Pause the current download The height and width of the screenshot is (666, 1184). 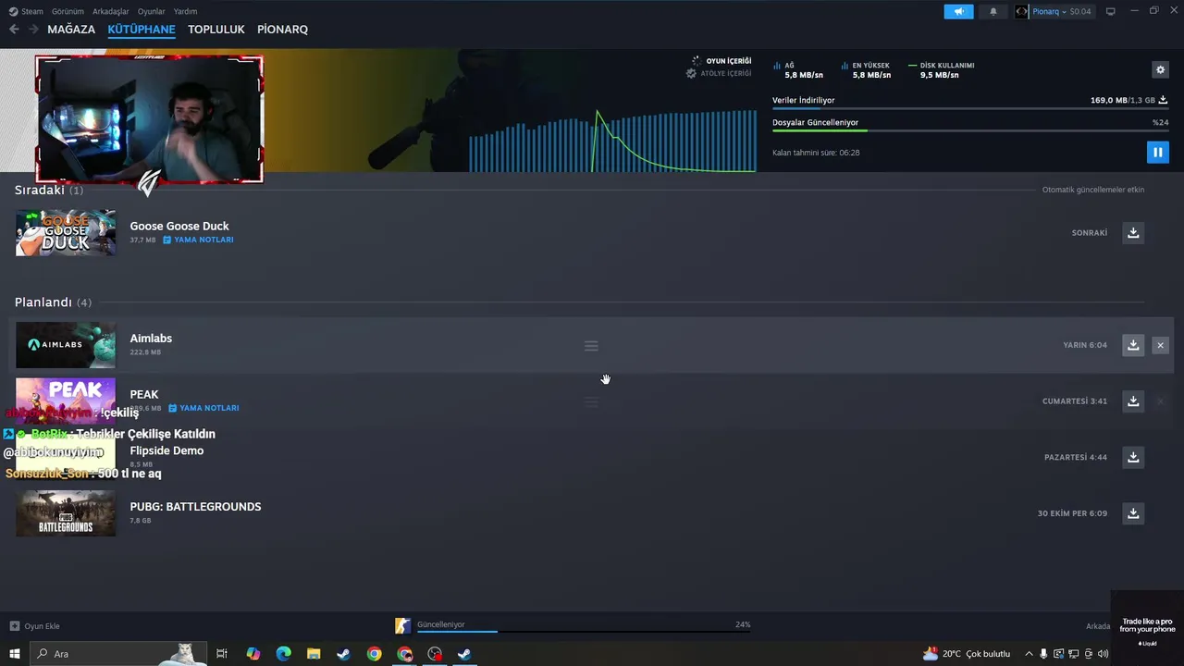(1157, 152)
